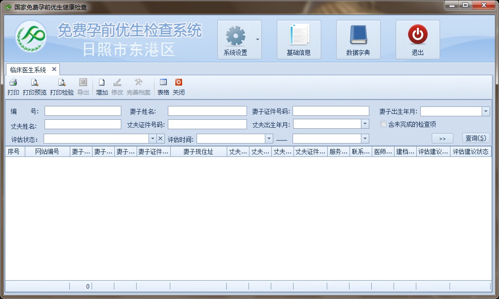499x299 pixels.
Task: Close the 临床医生系统 tab
Action: pos(54,69)
